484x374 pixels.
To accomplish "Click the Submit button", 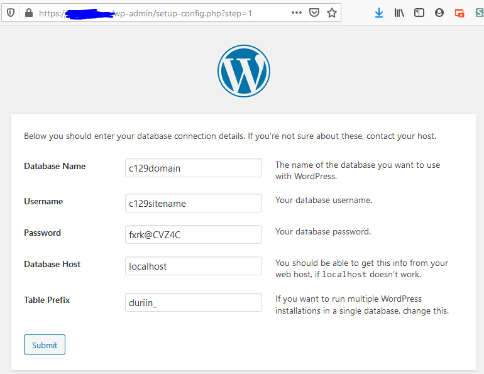I will pyautogui.click(x=45, y=344).
